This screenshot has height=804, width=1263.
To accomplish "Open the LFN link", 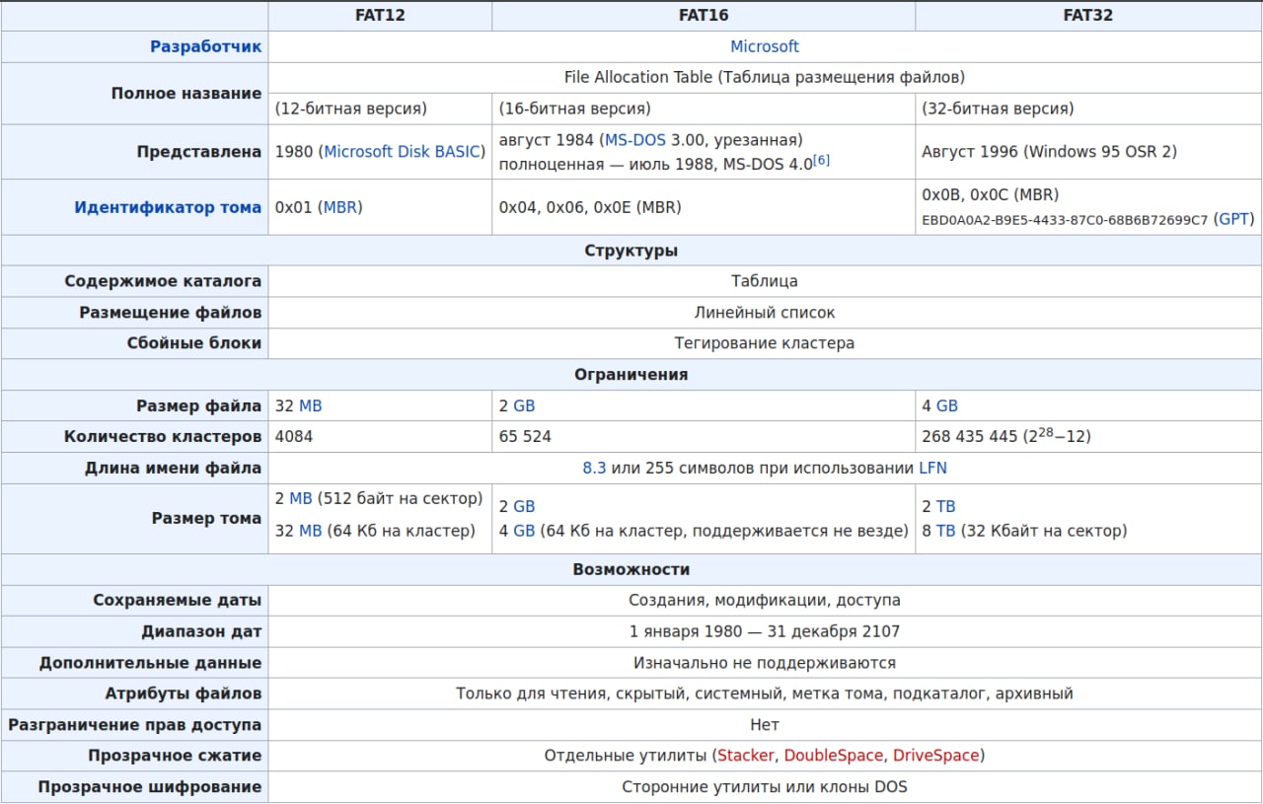I will point(932,468).
